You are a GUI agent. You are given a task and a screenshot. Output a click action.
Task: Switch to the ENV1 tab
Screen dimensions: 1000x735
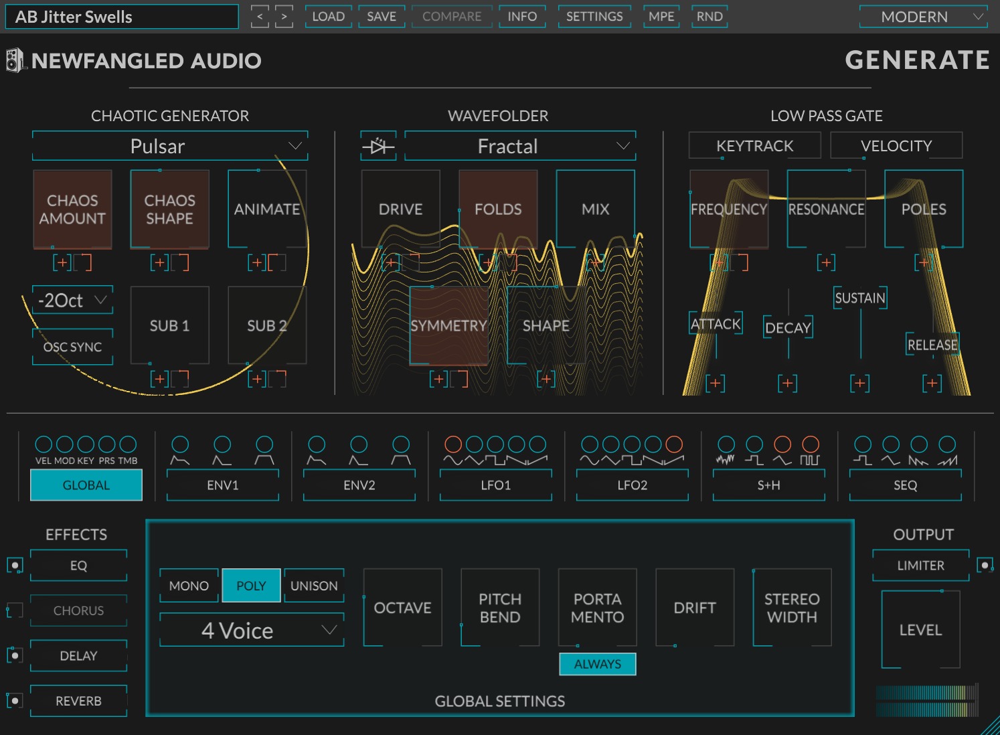223,485
